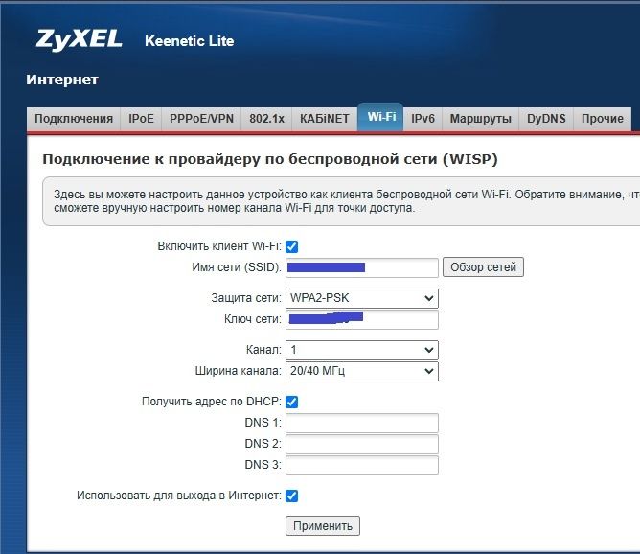
Task: Click into the DNS 2 field
Action: pos(362,444)
